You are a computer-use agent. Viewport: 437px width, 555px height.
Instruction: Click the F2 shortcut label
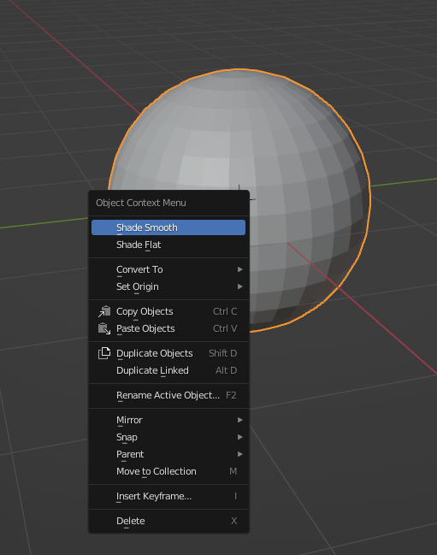pyautogui.click(x=231, y=395)
